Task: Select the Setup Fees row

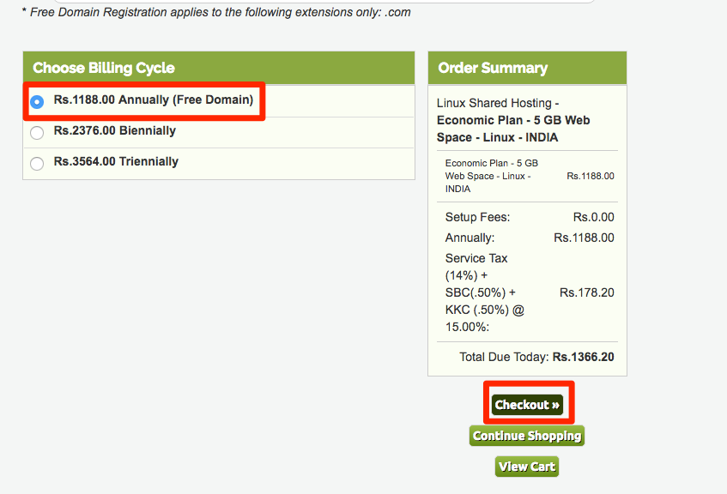Action: pyautogui.click(x=471, y=217)
